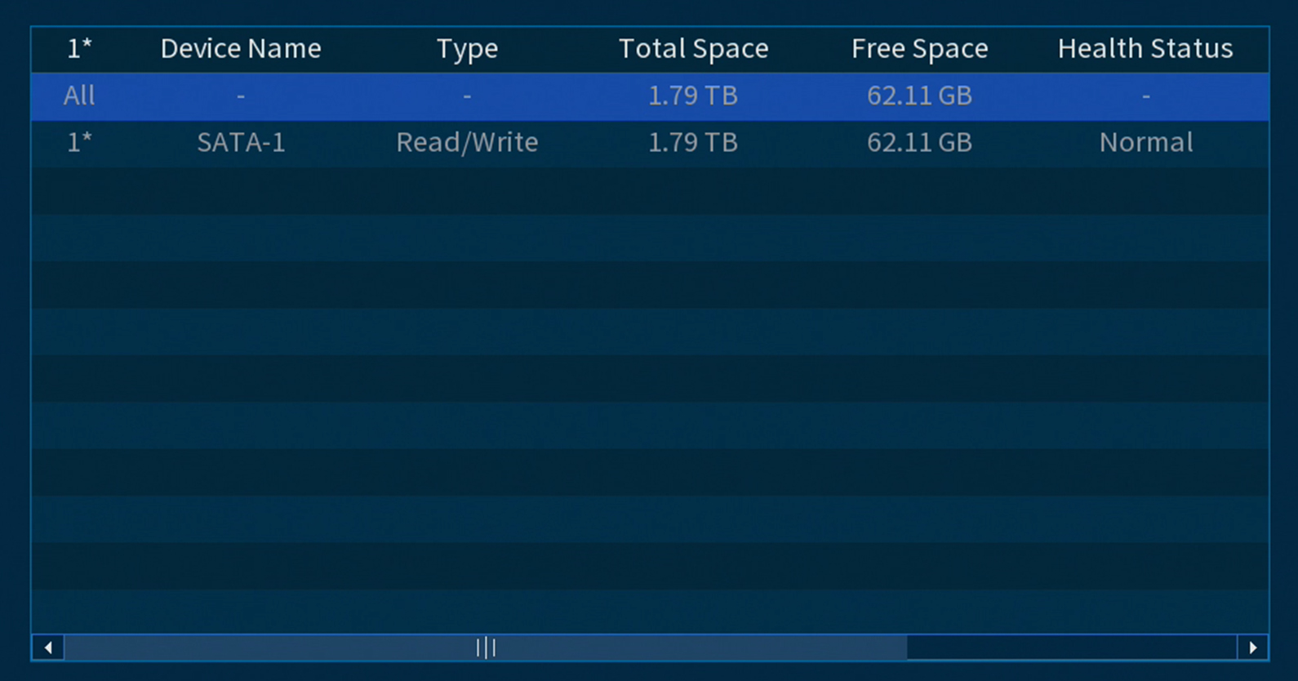Click SATA-1 row's 62.11 GB free space
The image size is (1298, 681).
point(919,143)
